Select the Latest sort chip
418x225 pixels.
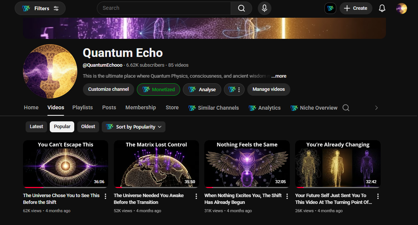tap(36, 127)
